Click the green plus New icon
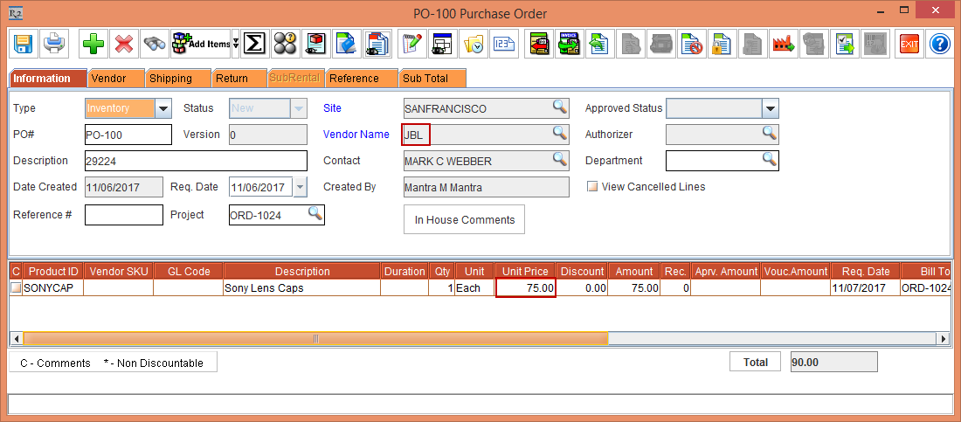 [93, 43]
